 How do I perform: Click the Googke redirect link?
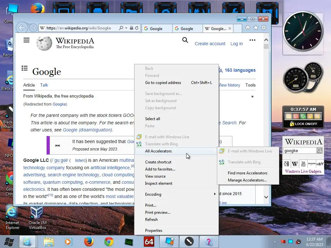(x=59, y=104)
